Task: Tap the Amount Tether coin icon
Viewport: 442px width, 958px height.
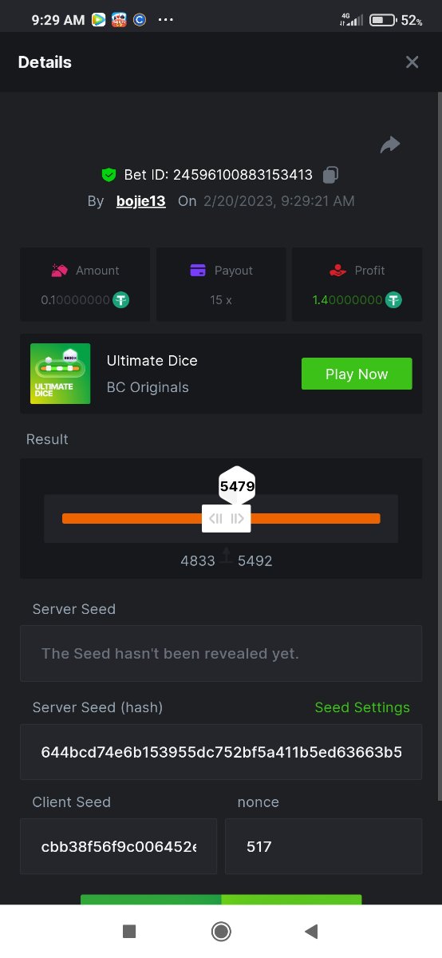Action: [120, 300]
